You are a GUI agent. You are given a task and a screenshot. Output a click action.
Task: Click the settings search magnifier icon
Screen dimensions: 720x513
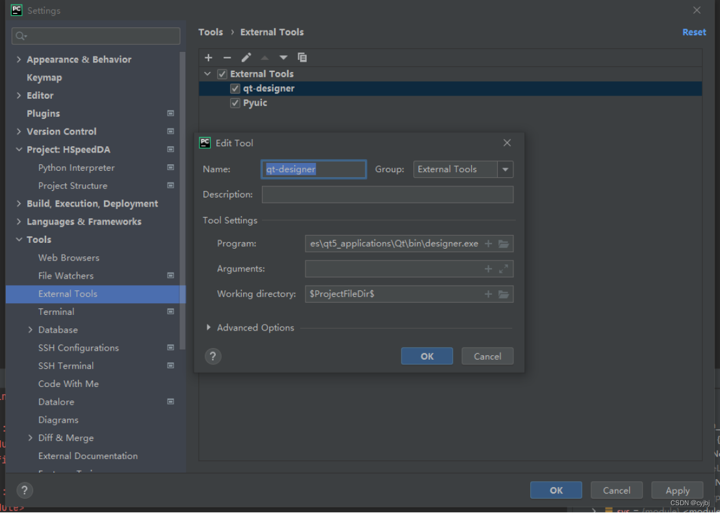coord(21,36)
